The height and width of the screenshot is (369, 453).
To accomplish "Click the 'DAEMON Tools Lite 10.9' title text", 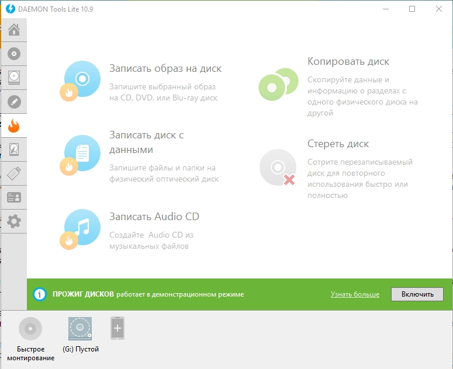I will (x=56, y=9).
